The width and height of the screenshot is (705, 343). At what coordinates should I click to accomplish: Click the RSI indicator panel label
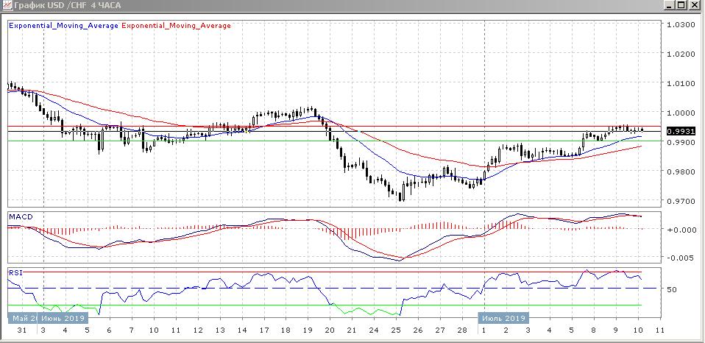click(15, 272)
